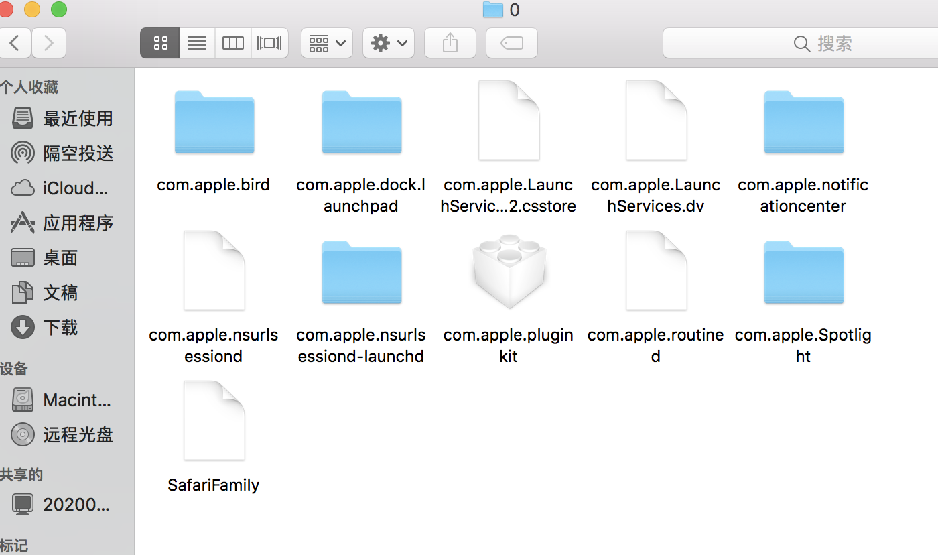The image size is (938, 555).
Task: Select the com.apple.LaunchServic...2.csstore file icon
Action: coord(509,121)
